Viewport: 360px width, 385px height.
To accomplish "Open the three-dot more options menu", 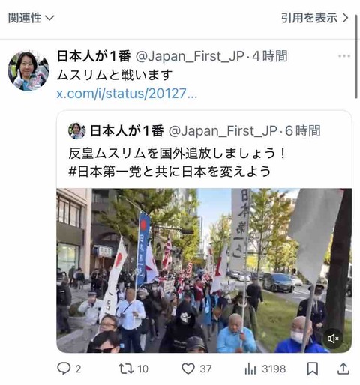I will [344, 56].
